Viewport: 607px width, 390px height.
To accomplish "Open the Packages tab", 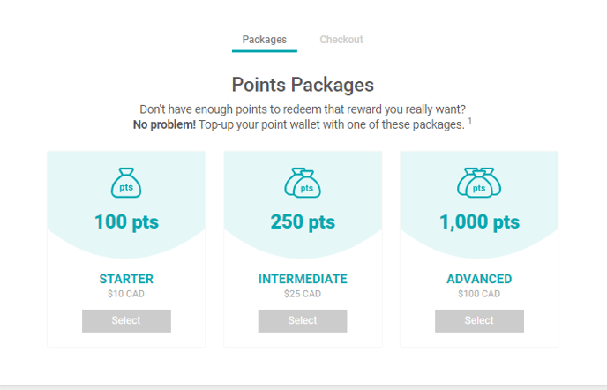I will click(x=265, y=40).
